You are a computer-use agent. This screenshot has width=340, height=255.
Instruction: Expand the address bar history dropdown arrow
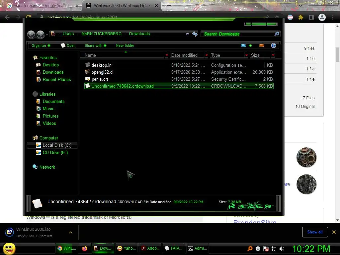187,34
